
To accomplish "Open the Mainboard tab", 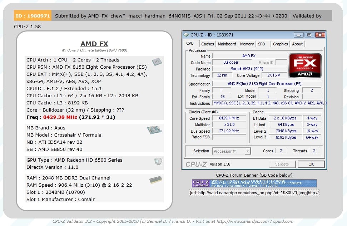I will coord(227,44).
